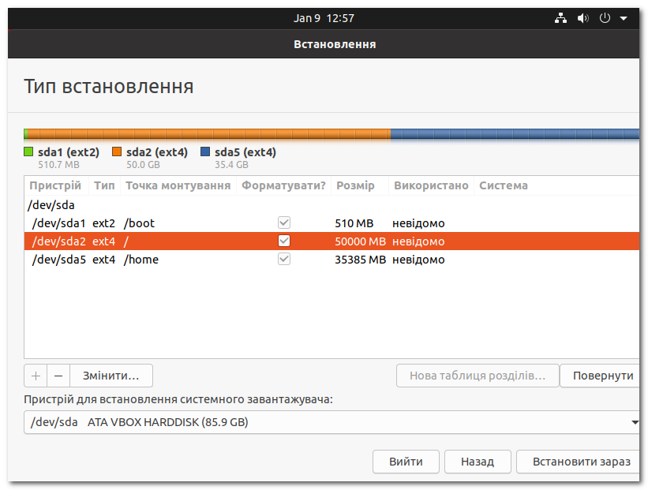Screen dimensions: 648x490
Task: Click the green sda1 legend swatch
Action: click(x=28, y=151)
